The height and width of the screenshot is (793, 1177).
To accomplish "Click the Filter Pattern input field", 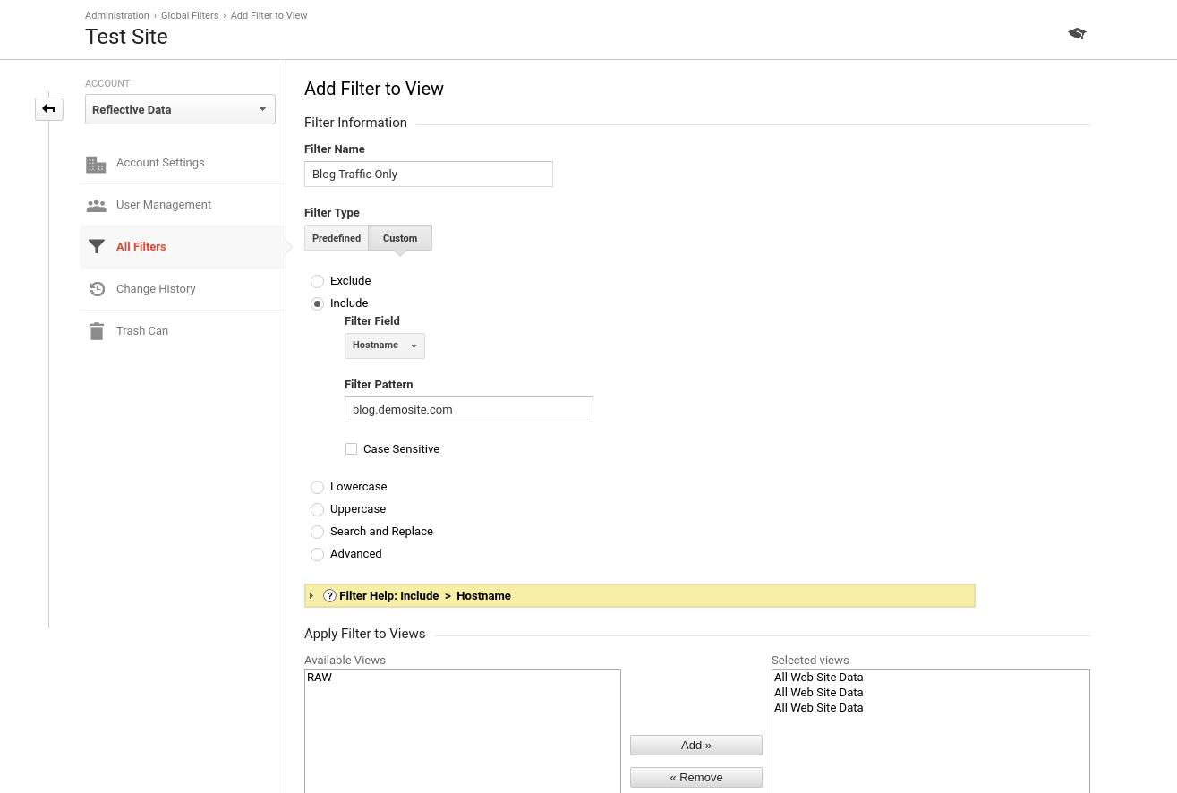I will click(x=469, y=410).
